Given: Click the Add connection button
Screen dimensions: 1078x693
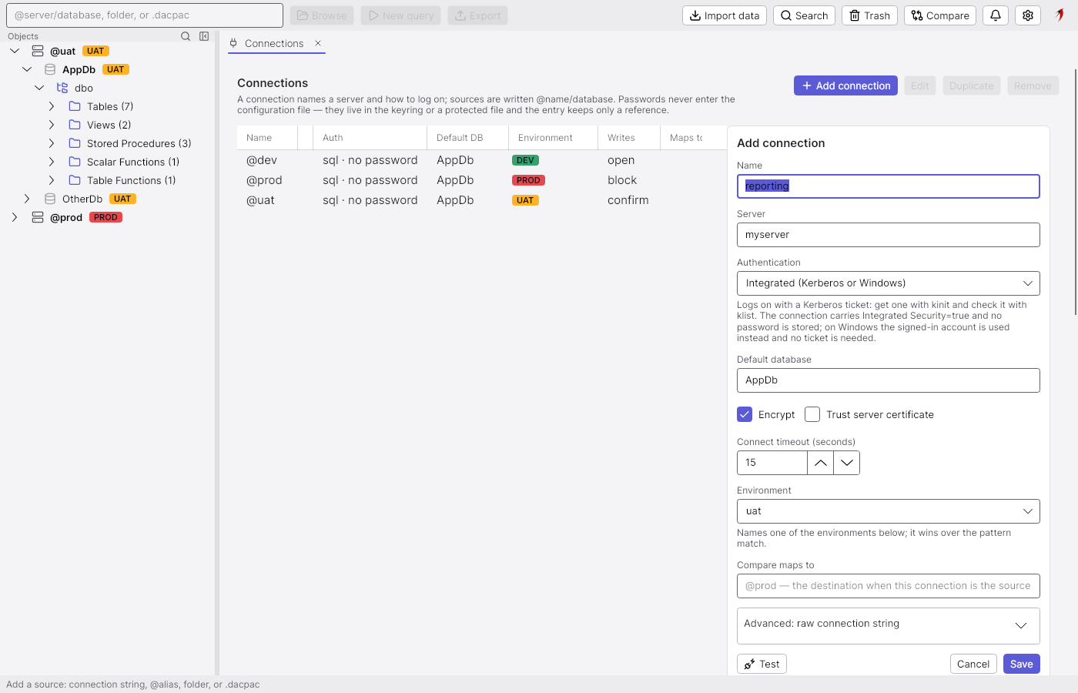Looking at the screenshot, I should point(846,85).
